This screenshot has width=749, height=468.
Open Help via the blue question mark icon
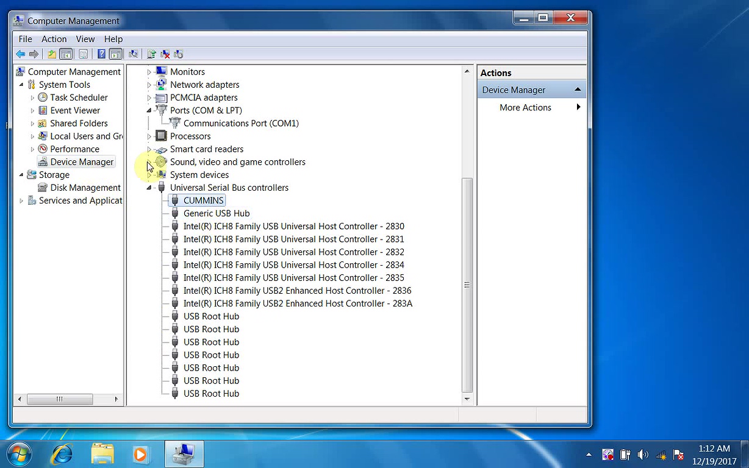tap(101, 54)
